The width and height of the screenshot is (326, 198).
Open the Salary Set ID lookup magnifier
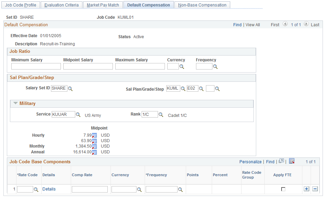pyautogui.click(x=70, y=88)
